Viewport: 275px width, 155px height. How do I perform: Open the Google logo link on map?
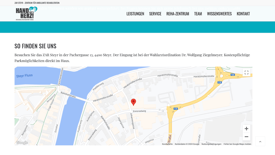(x=22, y=143)
